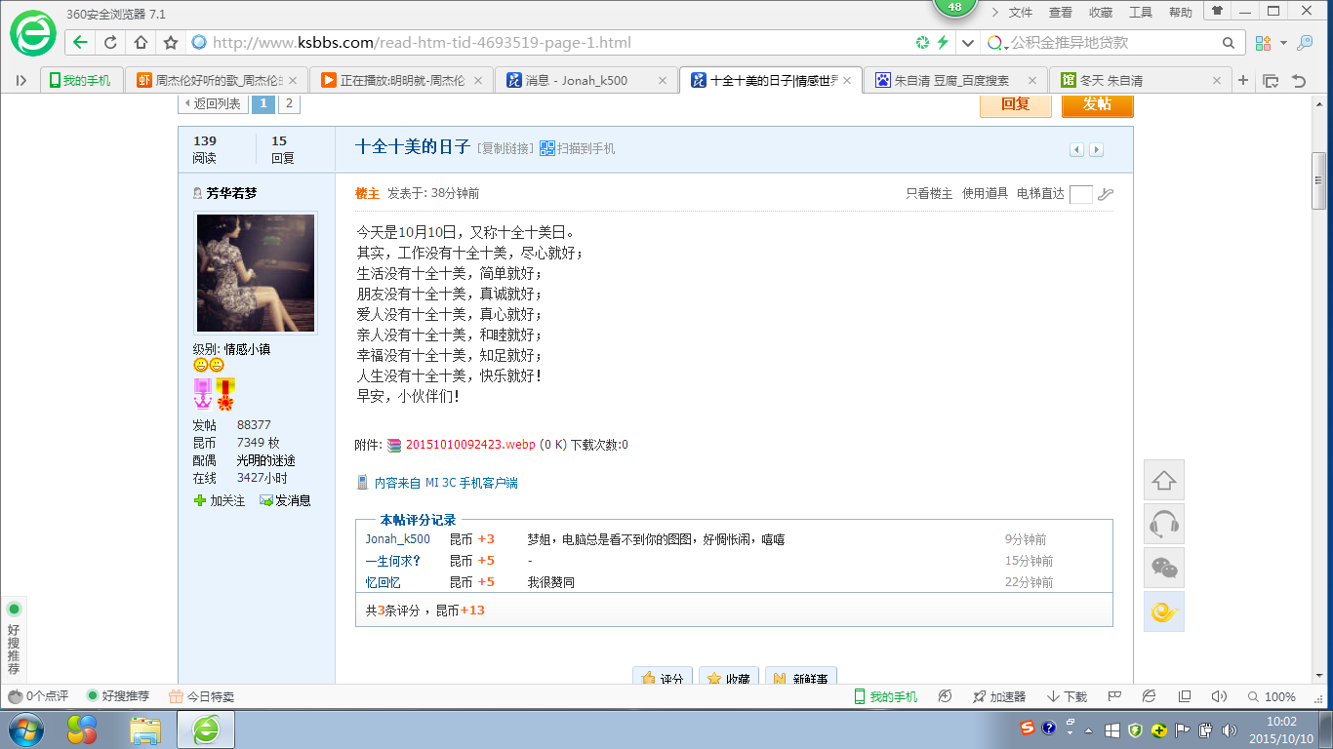
Task: Click the magnifier icon in the search box
Action: [x=1230, y=43]
